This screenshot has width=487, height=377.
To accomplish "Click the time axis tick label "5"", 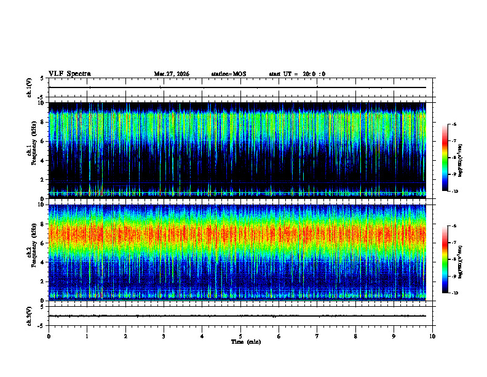I will 240,336.
